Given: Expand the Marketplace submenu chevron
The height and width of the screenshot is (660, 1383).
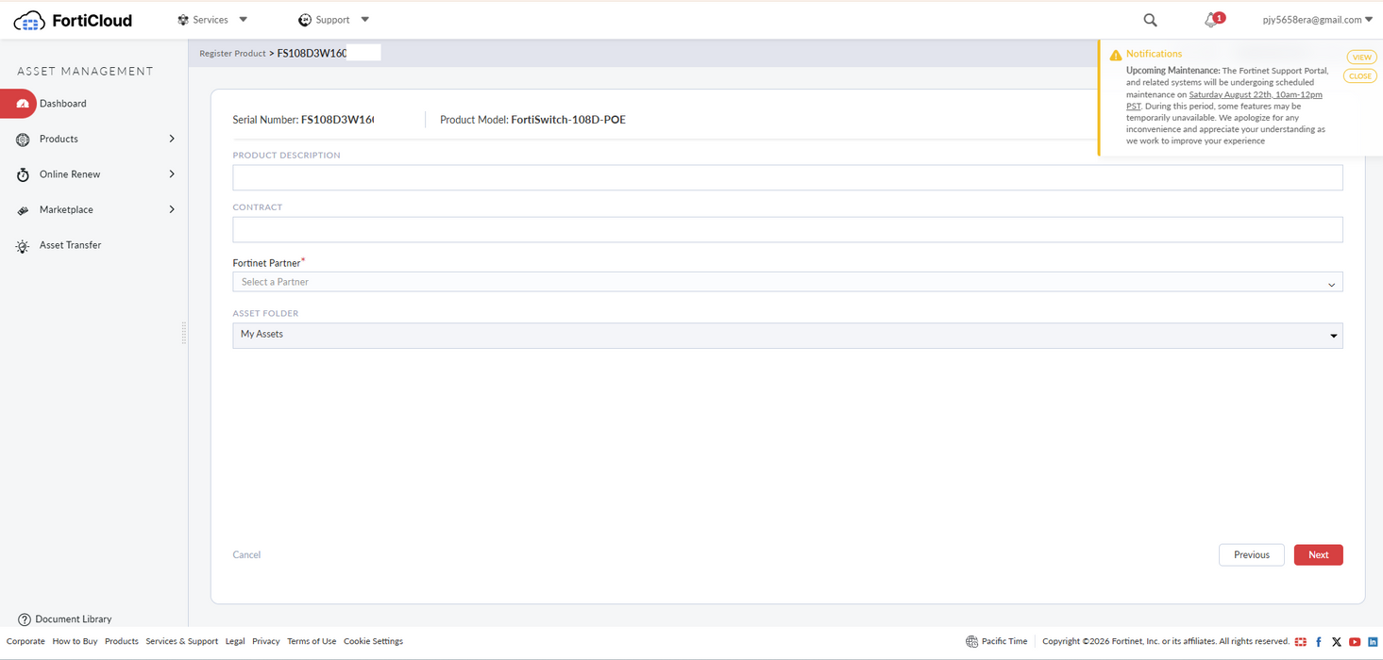Looking at the screenshot, I should click(172, 209).
